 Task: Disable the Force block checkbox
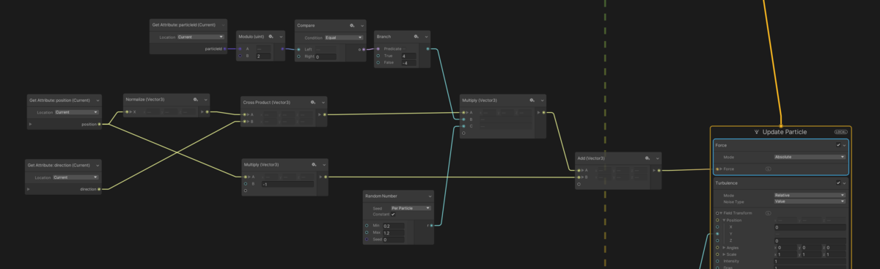click(838, 145)
